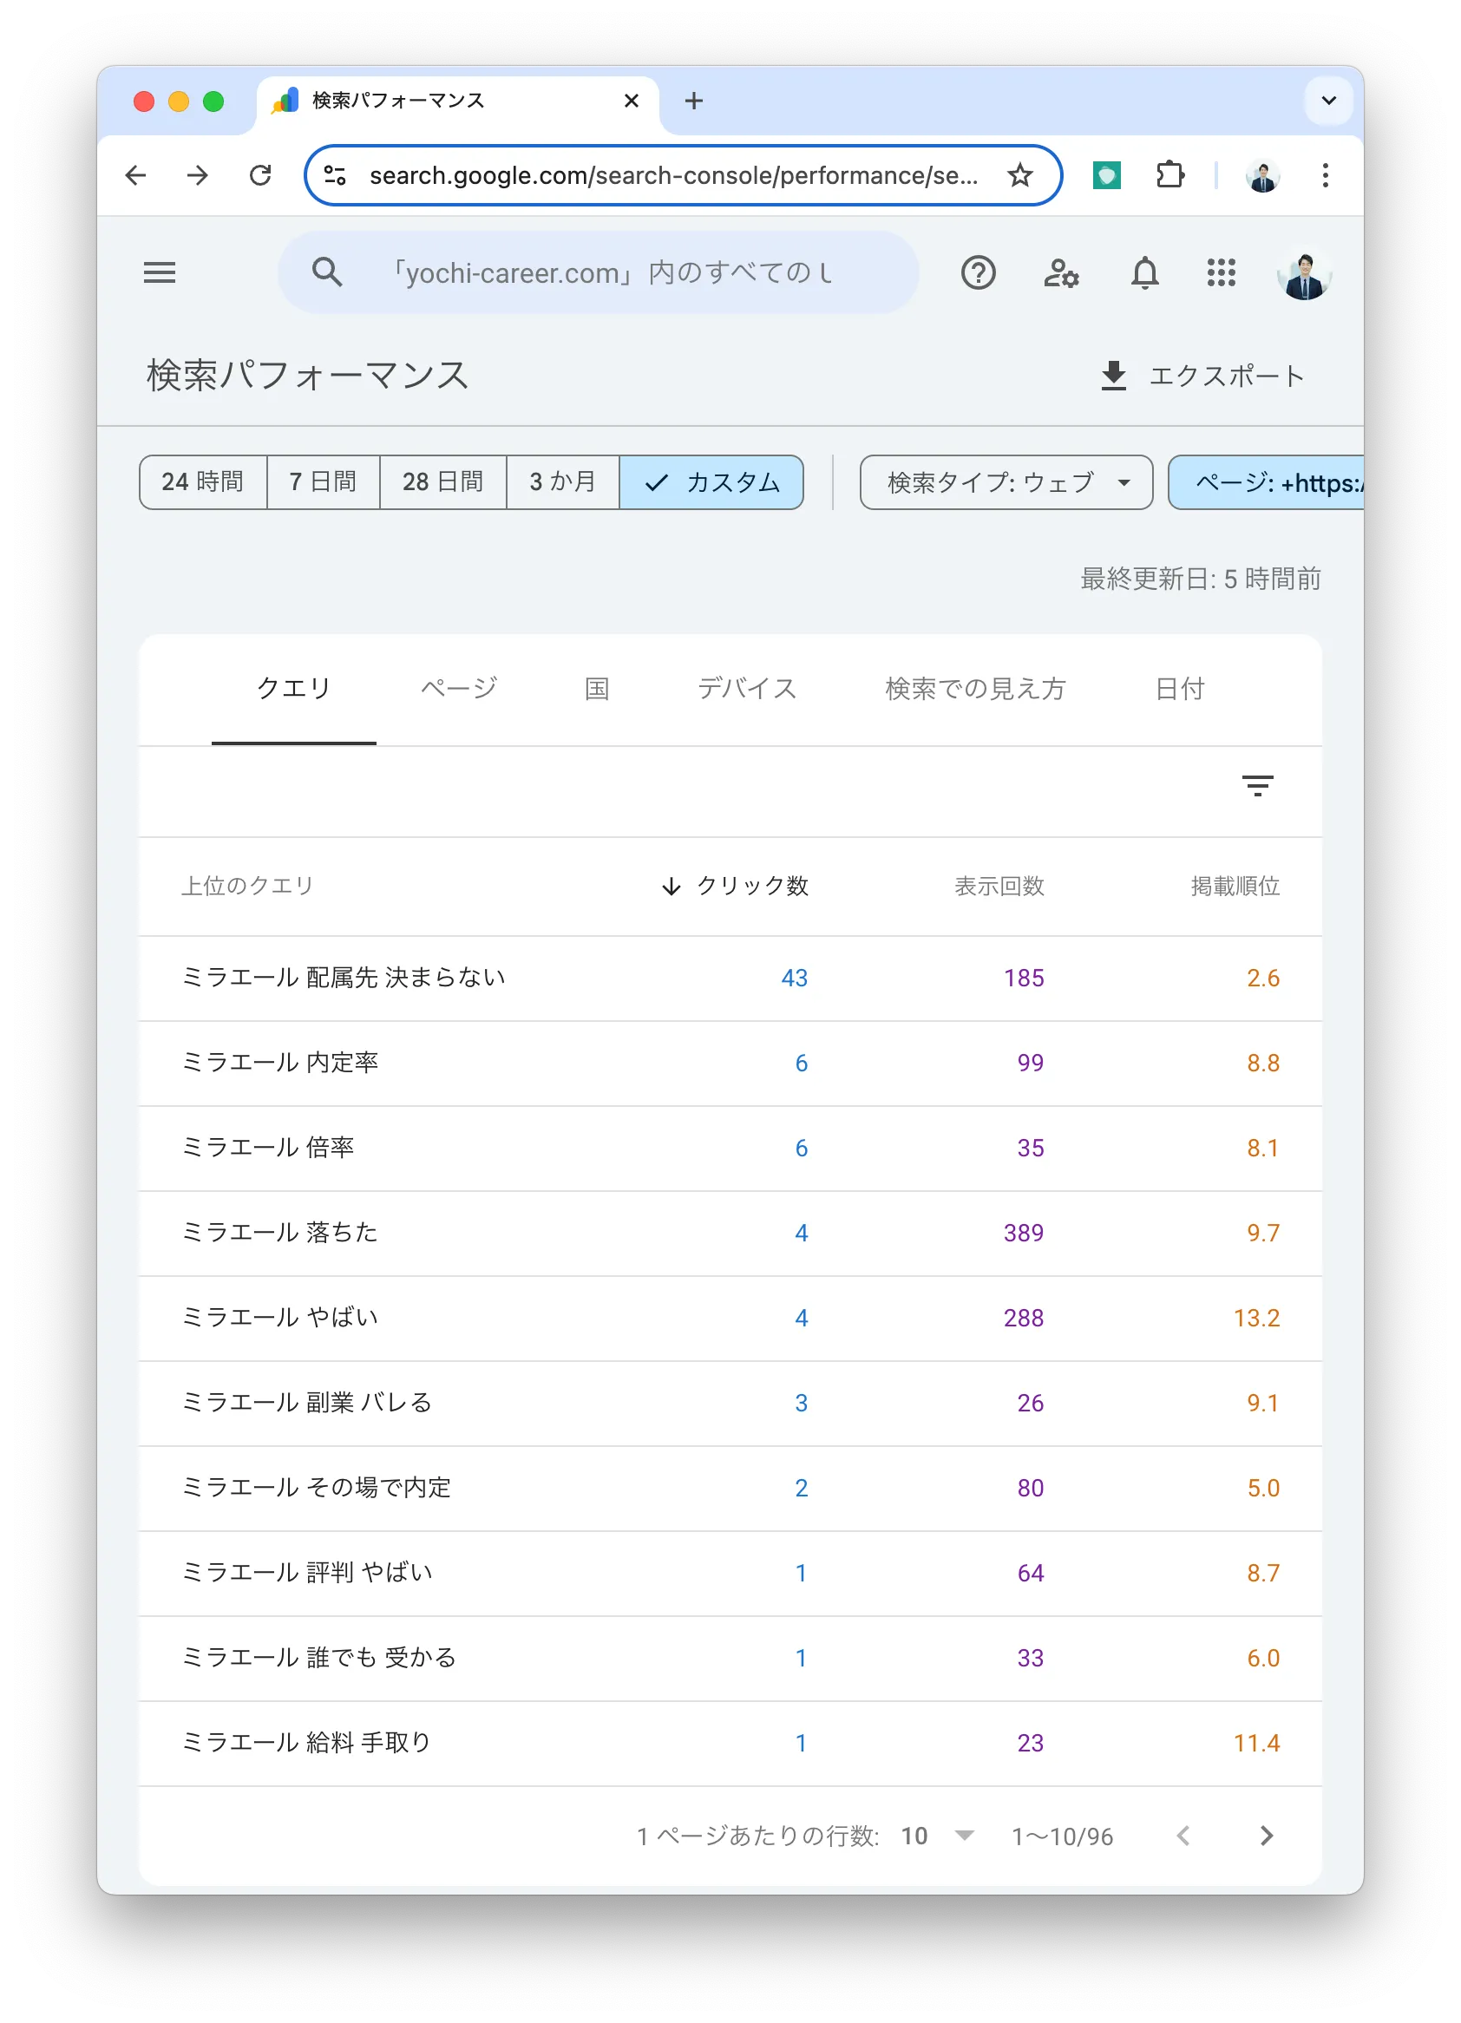
Task: Open the Google apps grid
Action: tap(1221, 272)
